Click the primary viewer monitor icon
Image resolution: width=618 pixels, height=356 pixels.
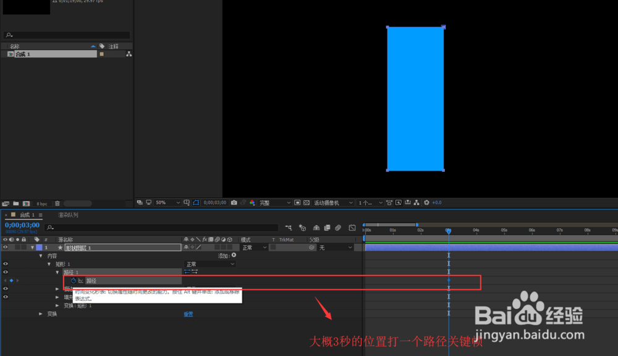[148, 202]
